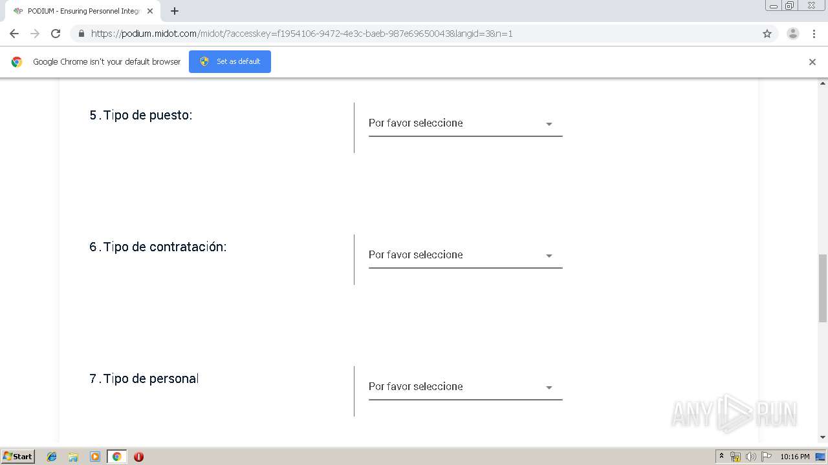The height and width of the screenshot is (465, 828).
Task: Click the page vertical scrollbar thumb
Action: coord(823,288)
